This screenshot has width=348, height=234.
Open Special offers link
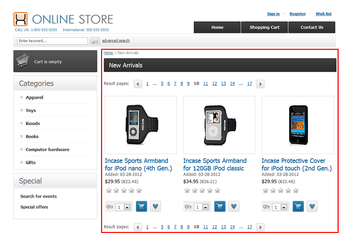pyautogui.click(x=34, y=207)
